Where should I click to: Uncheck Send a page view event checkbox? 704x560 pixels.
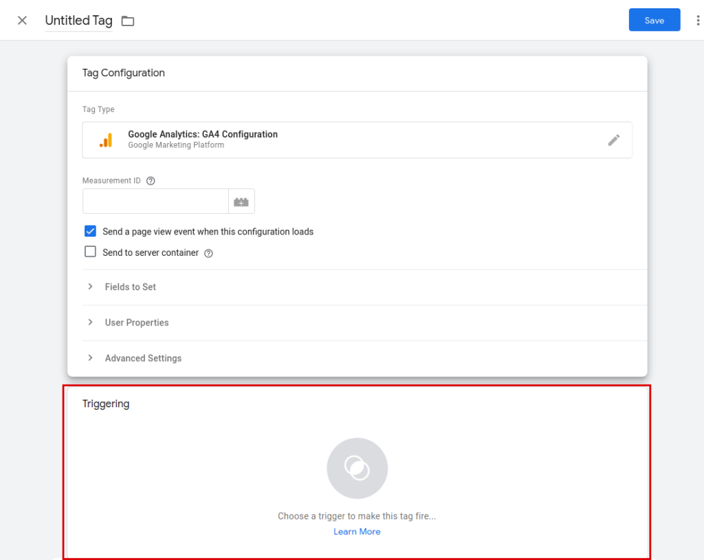click(x=90, y=231)
